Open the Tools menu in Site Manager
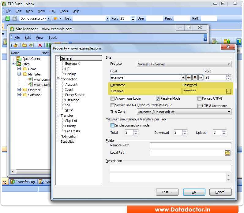Screen dimensions: 244x213 pos(53,38)
